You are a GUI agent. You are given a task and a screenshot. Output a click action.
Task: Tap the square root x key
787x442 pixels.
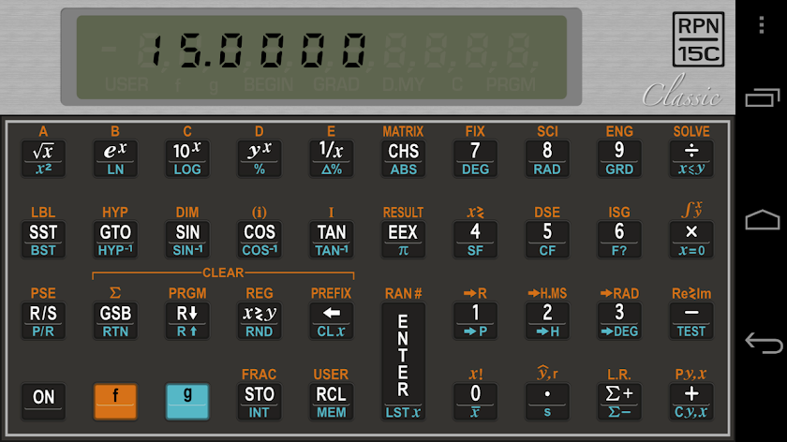[43, 158]
